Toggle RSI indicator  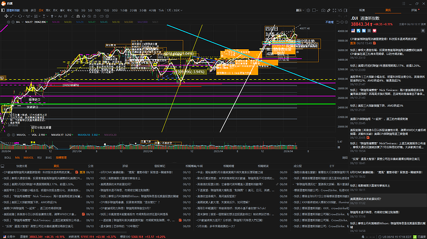click(x=39, y=158)
